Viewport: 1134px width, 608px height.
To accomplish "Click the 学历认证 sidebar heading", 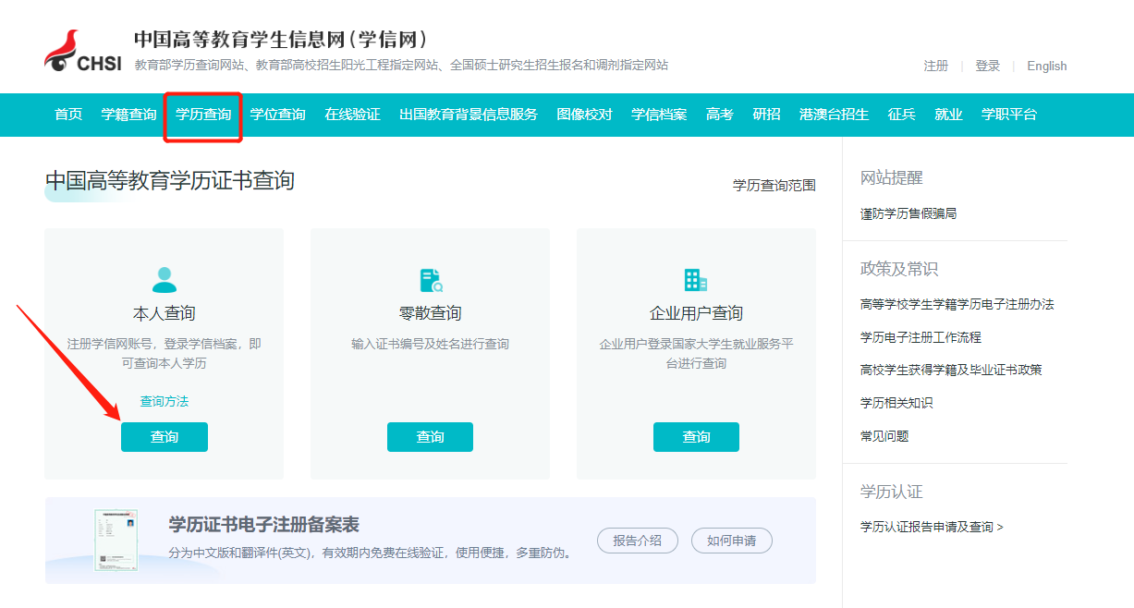I will 892,492.
